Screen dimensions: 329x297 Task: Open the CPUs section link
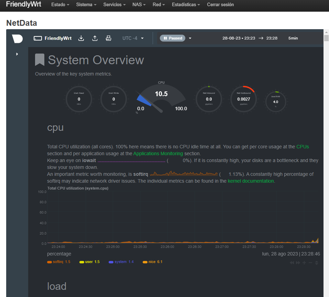pyautogui.click(x=303, y=147)
